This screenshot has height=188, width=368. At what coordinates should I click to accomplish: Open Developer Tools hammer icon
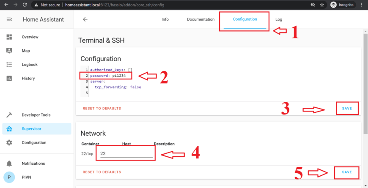click(9, 115)
